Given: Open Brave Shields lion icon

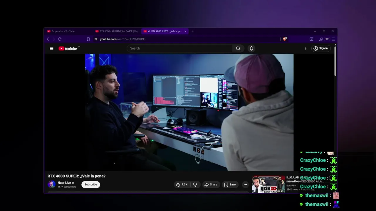Looking at the screenshot, I should [x=285, y=39].
